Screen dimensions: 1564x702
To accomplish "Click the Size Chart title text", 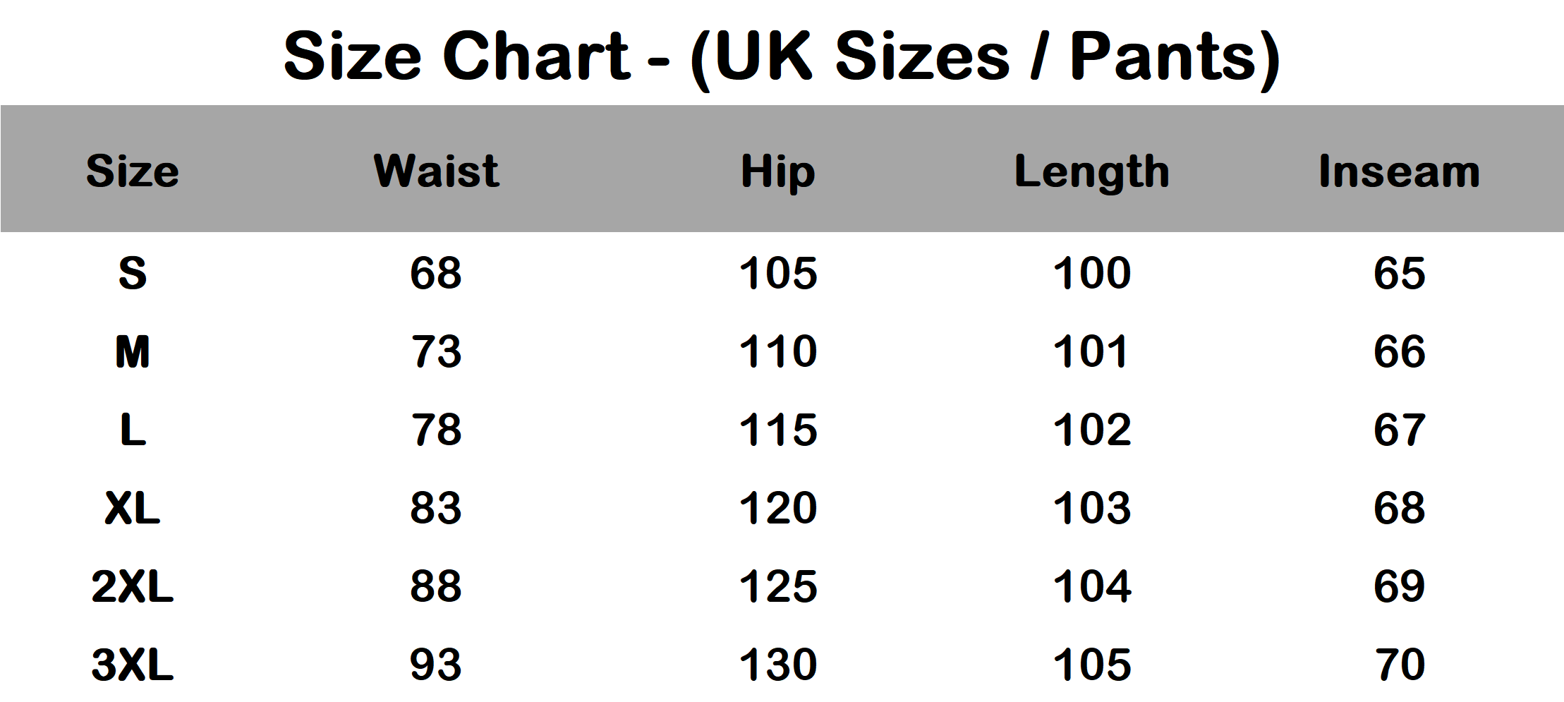I will [782, 56].
